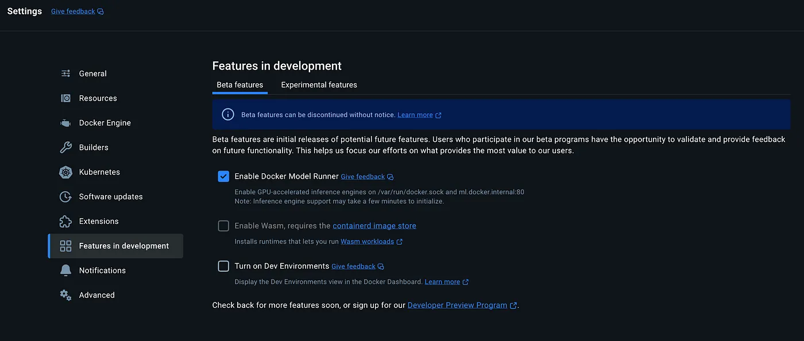804x341 pixels.
Task: Check Turn on Dev Environments checkbox
Action: [x=223, y=266]
